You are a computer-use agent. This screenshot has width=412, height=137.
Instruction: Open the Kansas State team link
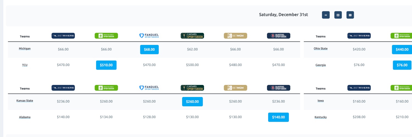coord(25,101)
